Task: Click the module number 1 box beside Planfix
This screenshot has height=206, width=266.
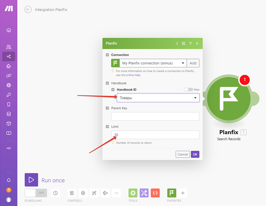Action: tap(243, 132)
